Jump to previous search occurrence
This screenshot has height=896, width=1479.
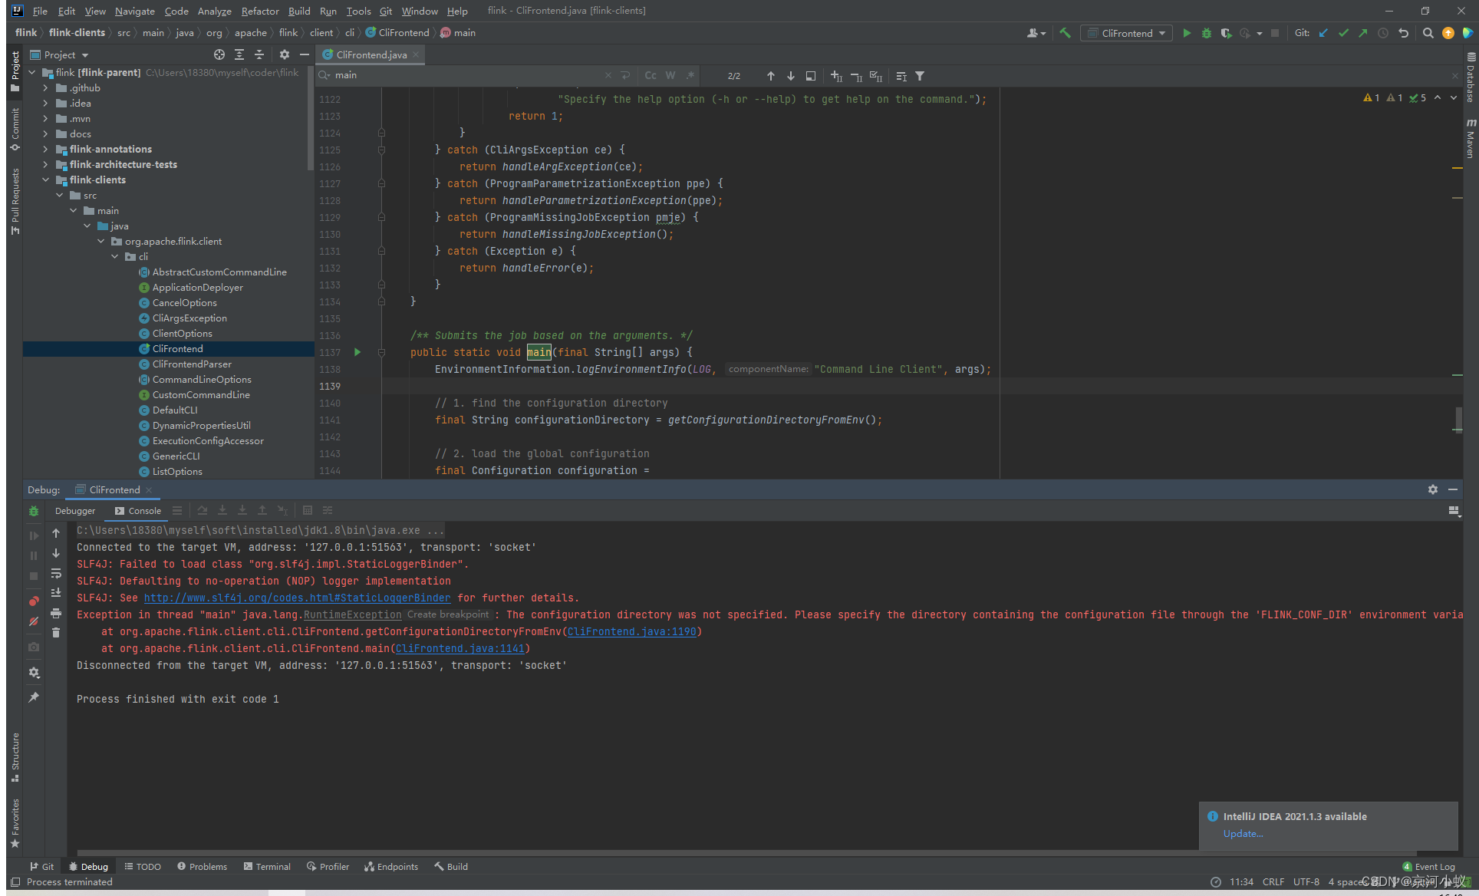[770, 76]
